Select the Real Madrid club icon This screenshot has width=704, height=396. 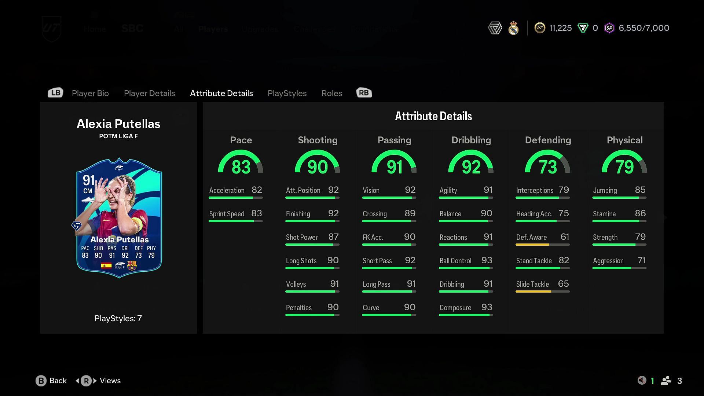coord(513,28)
